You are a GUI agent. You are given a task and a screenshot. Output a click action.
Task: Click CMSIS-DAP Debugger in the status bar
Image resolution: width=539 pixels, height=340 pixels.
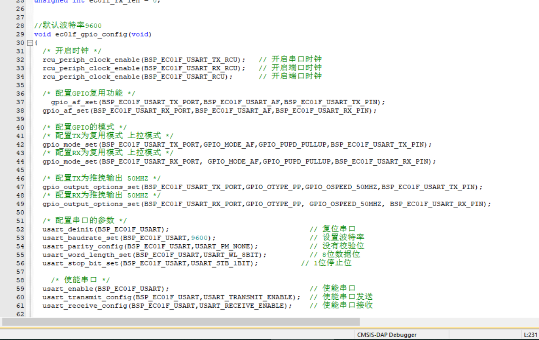[x=386, y=334]
